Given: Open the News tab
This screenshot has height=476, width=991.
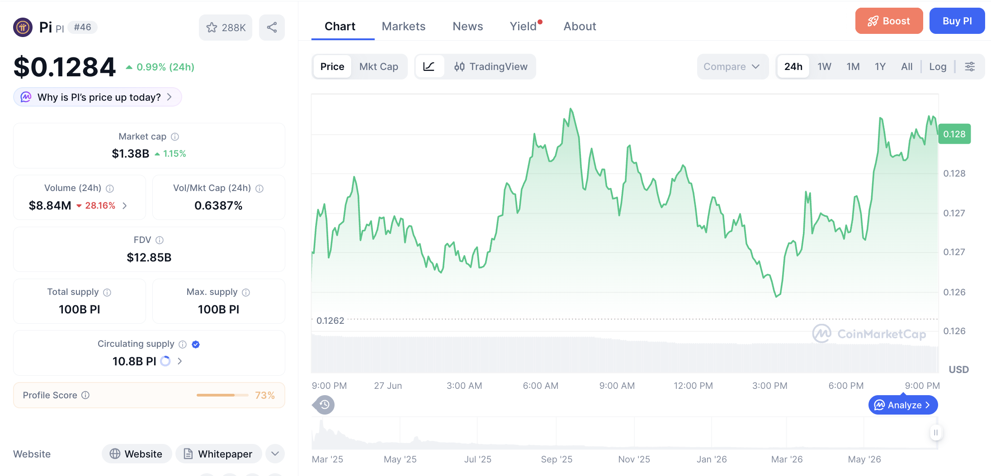Looking at the screenshot, I should [467, 26].
